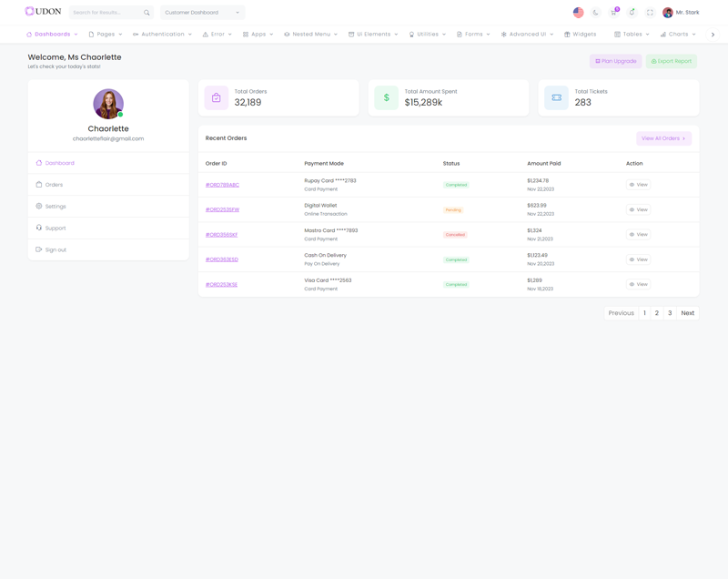Expand the Dashboards menu
The image size is (728, 579).
52,35
